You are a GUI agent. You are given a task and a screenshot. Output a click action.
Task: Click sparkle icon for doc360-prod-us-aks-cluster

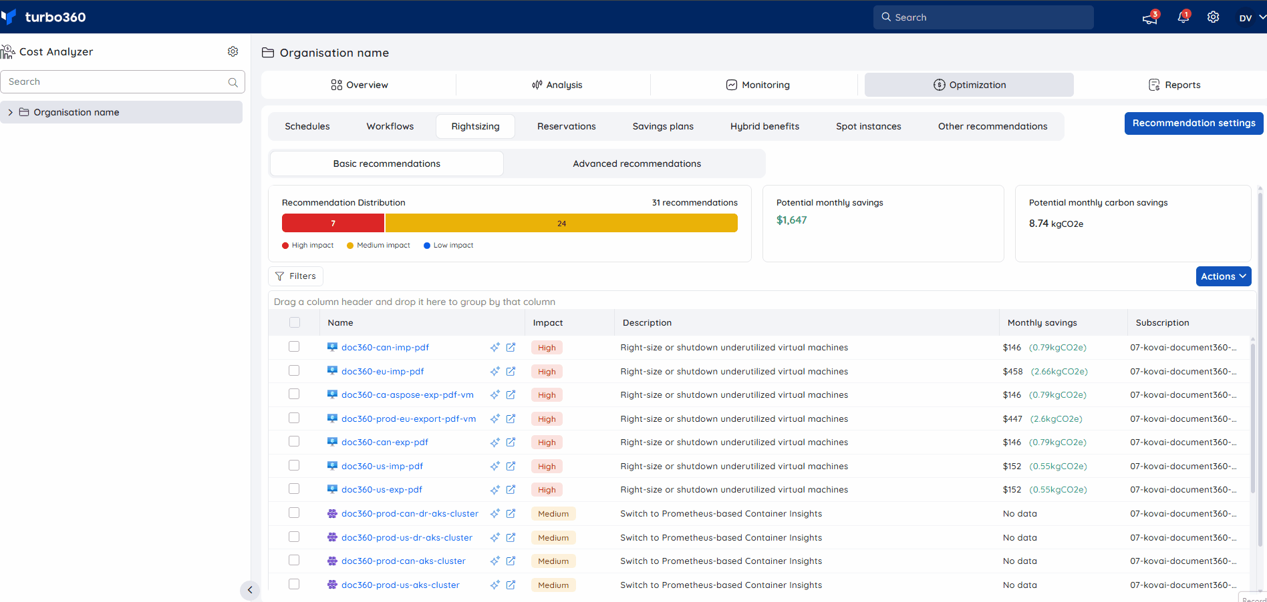495,585
